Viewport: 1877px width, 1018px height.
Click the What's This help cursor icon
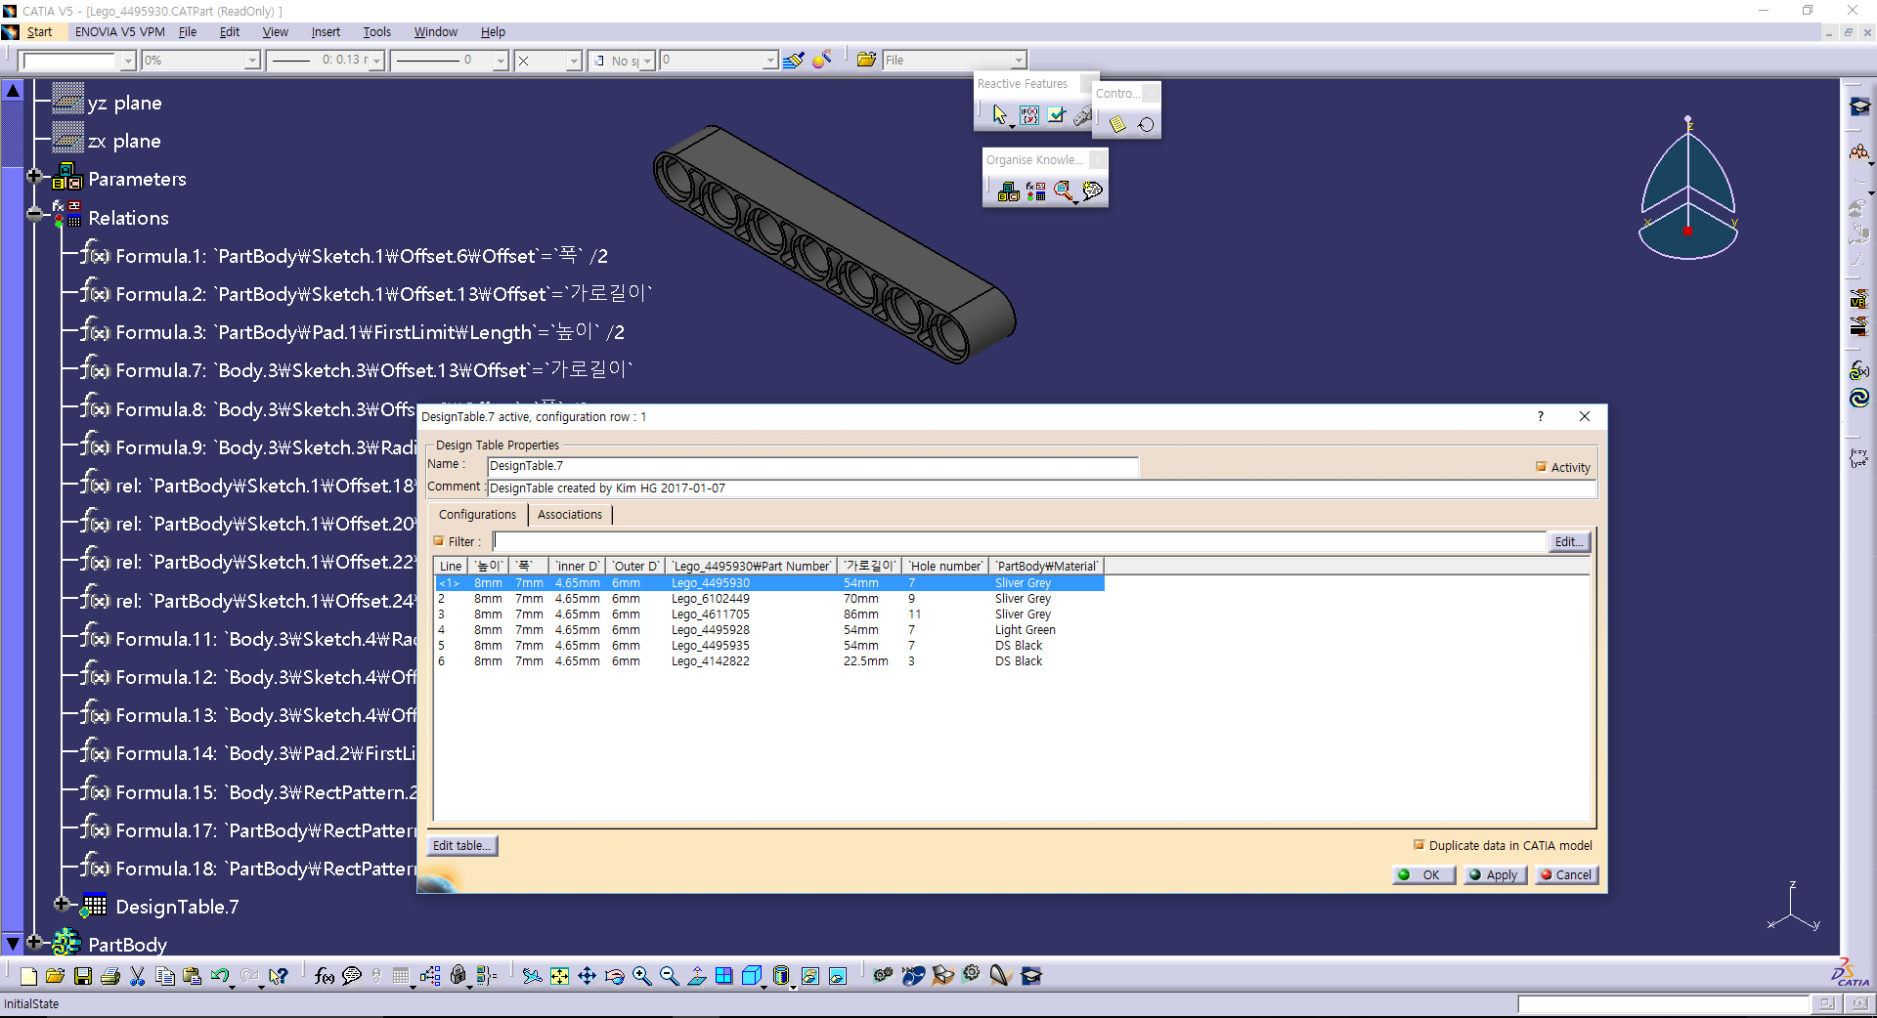(x=279, y=976)
